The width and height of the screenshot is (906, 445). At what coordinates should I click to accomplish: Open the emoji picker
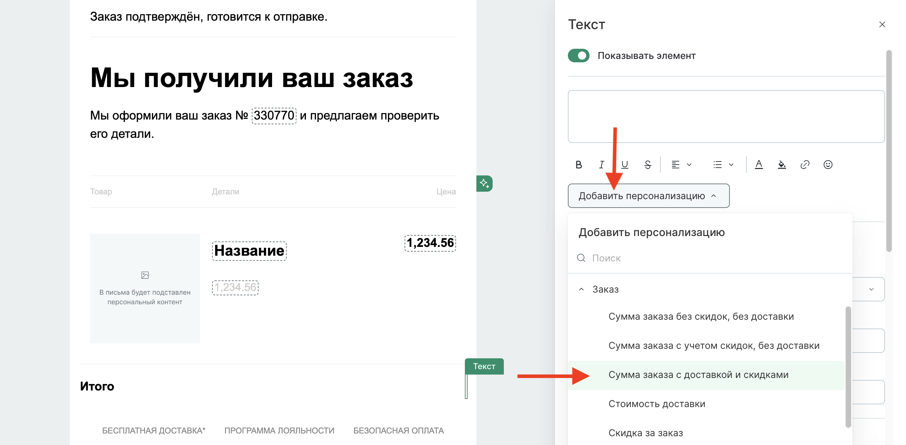pyautogui.click(x=828, y=165)
